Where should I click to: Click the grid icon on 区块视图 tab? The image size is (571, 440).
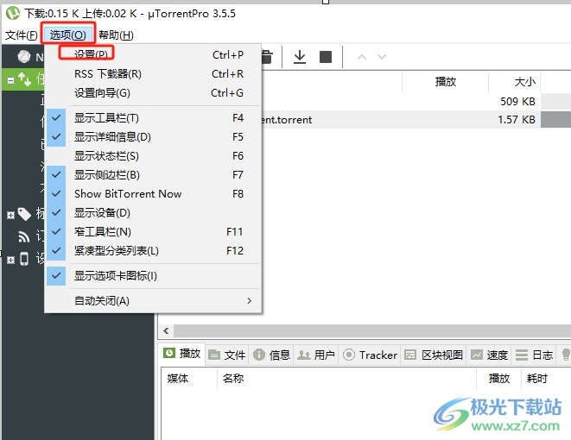(x=410, y=355)
